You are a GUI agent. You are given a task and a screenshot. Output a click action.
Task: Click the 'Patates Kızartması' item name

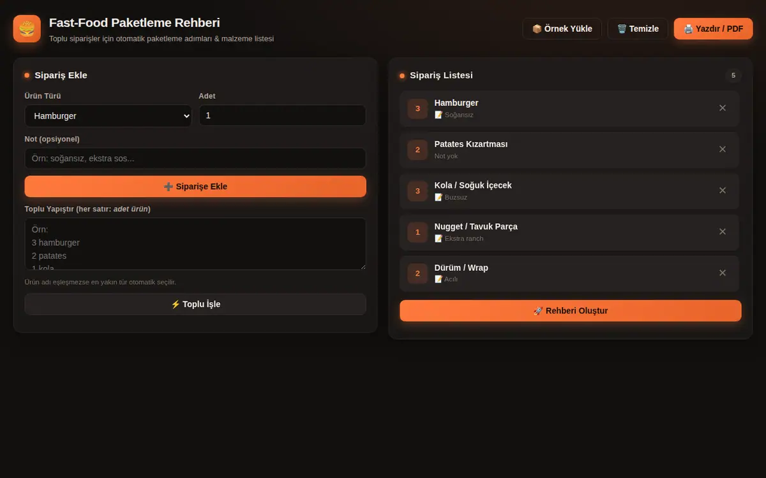click(471, 144)
